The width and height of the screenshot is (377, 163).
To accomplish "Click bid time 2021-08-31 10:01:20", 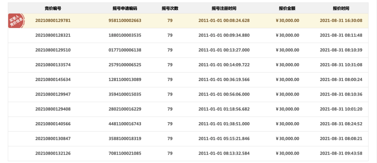I will tap(341, 109).
